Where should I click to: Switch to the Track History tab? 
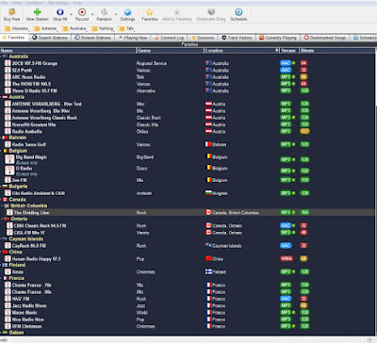237,38
